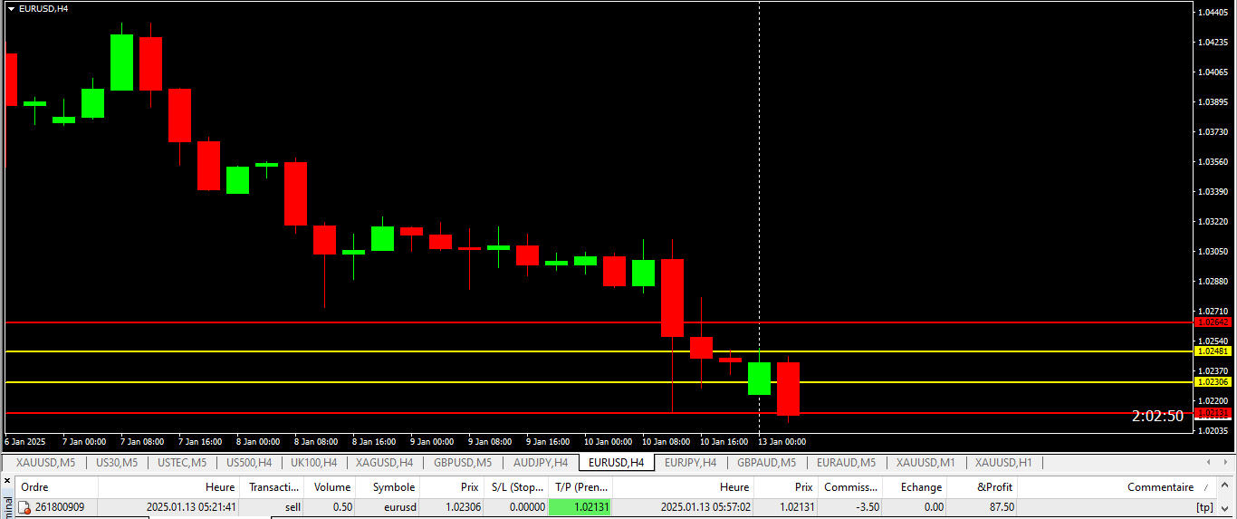Click the green highlighted 1.02131 take profit cell
This screenshot has width=1237, height=519.
[580, 507]
